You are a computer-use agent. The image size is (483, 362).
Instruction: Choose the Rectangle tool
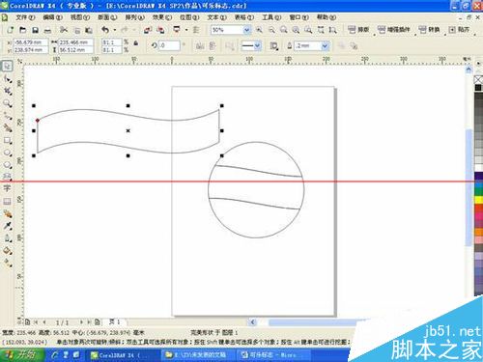pos(7,141)
